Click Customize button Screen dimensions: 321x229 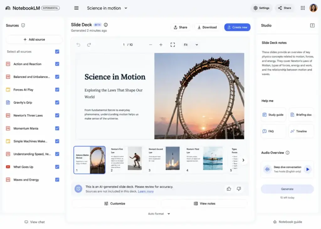tap(115, 203)
